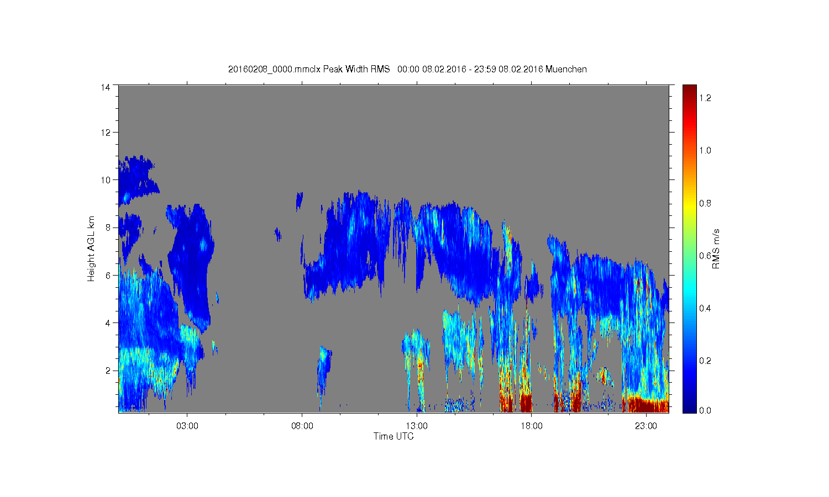Click the dark red top of the colorbar

(x=689, y=91)
